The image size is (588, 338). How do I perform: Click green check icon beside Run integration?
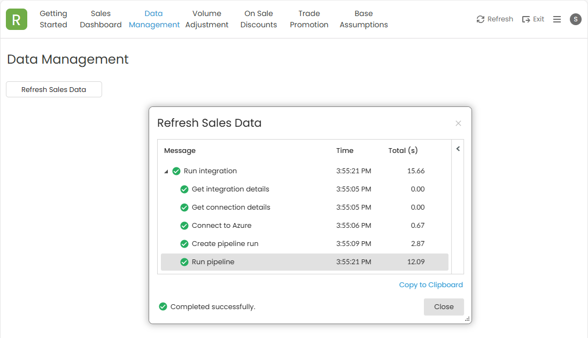pos(176,171)
